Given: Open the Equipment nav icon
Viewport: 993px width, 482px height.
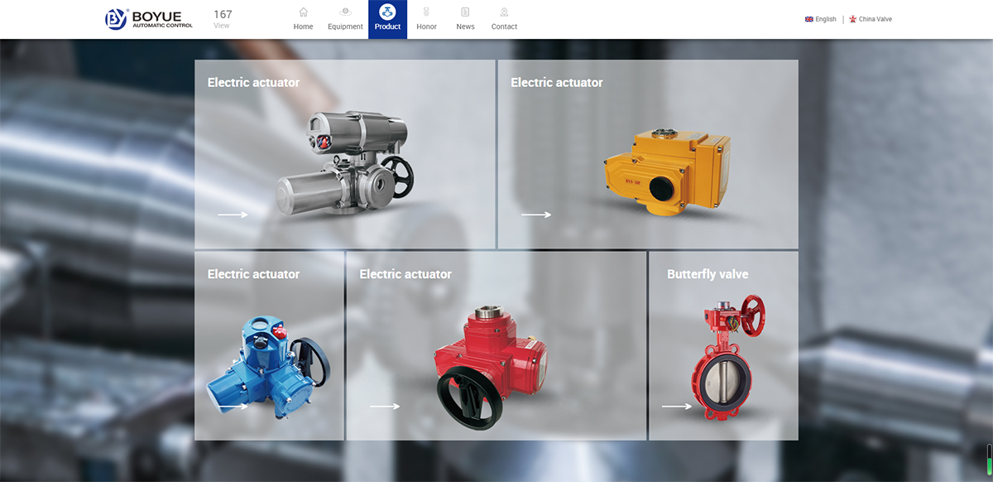Looking at the screenshot, I should point(345,12).
